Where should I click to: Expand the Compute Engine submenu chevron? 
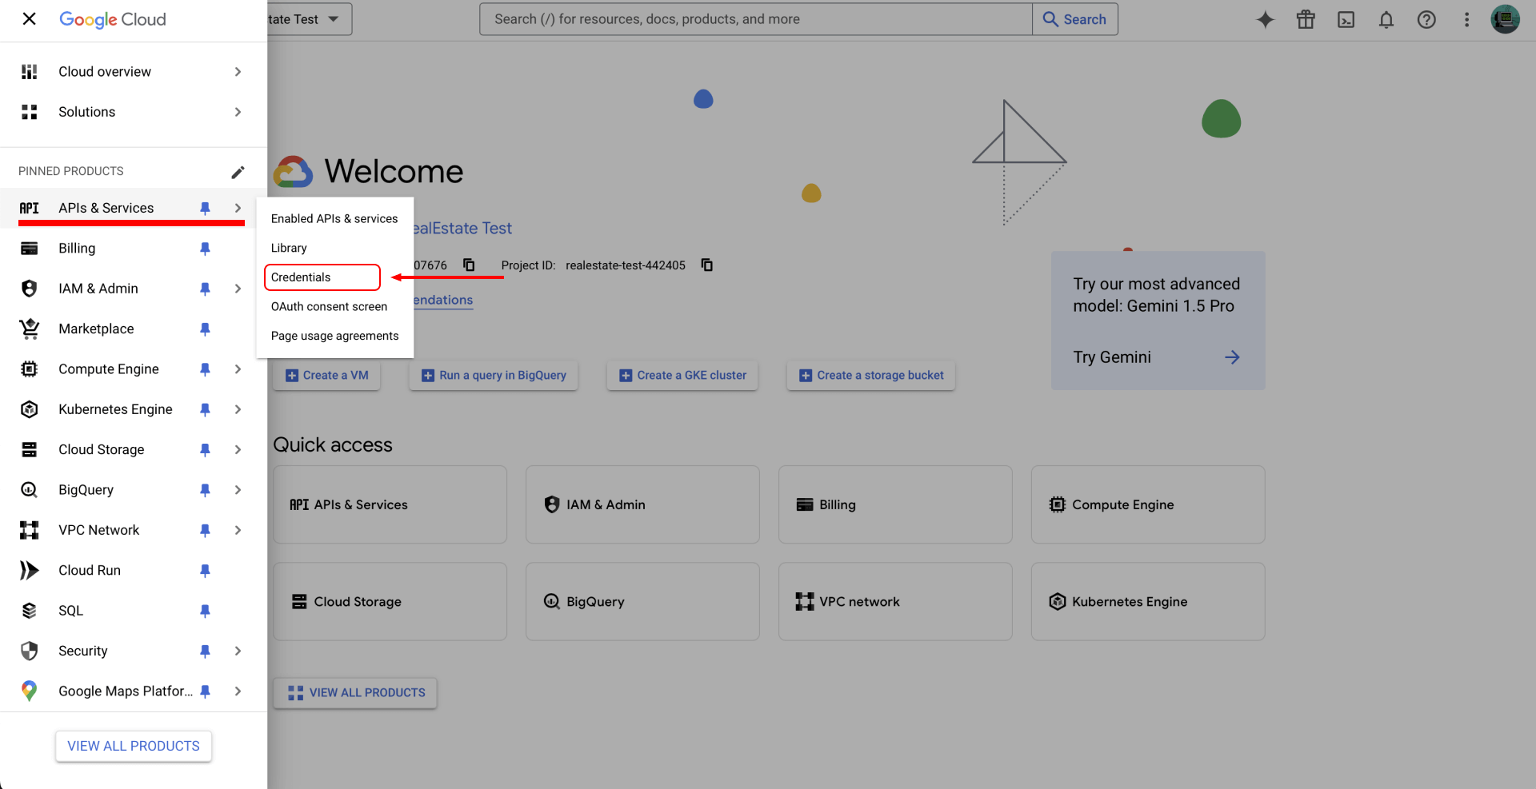coord(238,369)
